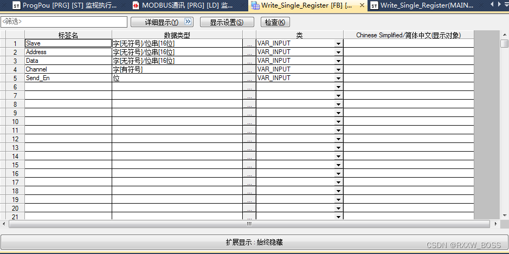Click the 详细显示(Y) button

[162, 22]
